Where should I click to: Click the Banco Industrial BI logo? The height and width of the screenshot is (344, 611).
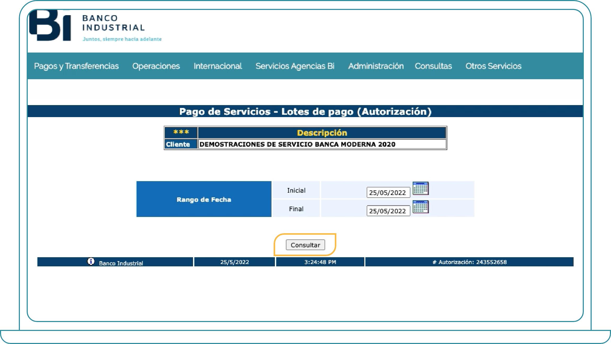50,26
